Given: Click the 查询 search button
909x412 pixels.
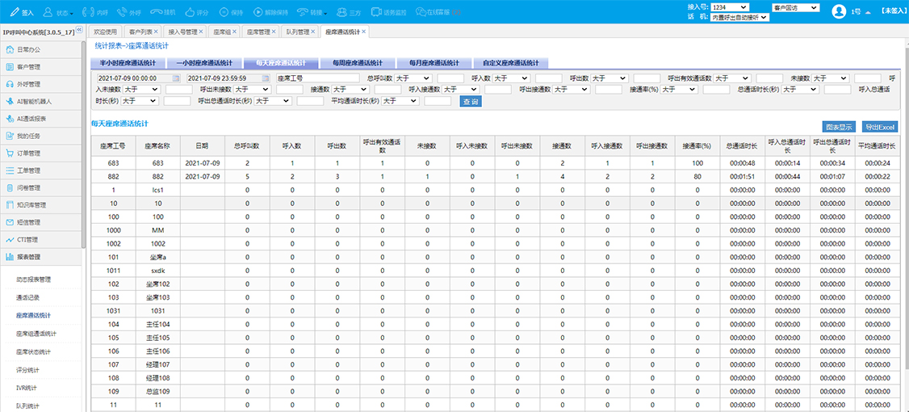Looking at the screenshot, I should 471,101.
